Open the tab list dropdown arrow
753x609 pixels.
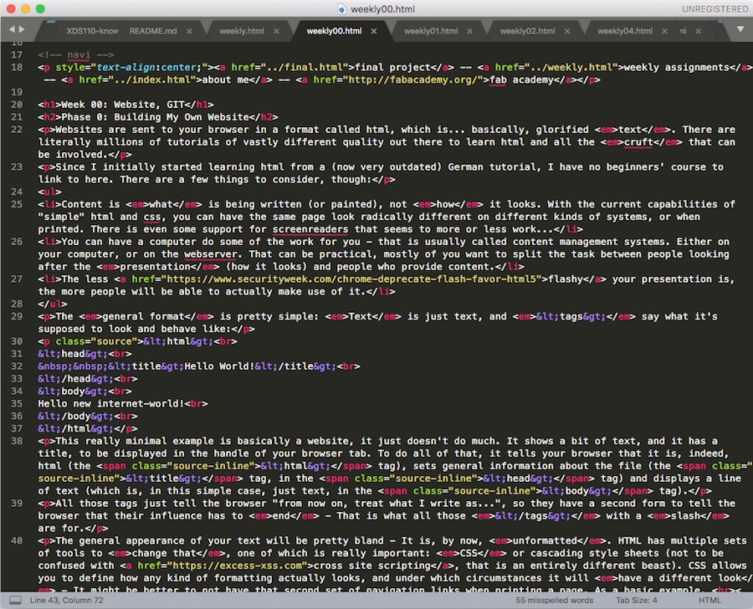pos(740,29)
